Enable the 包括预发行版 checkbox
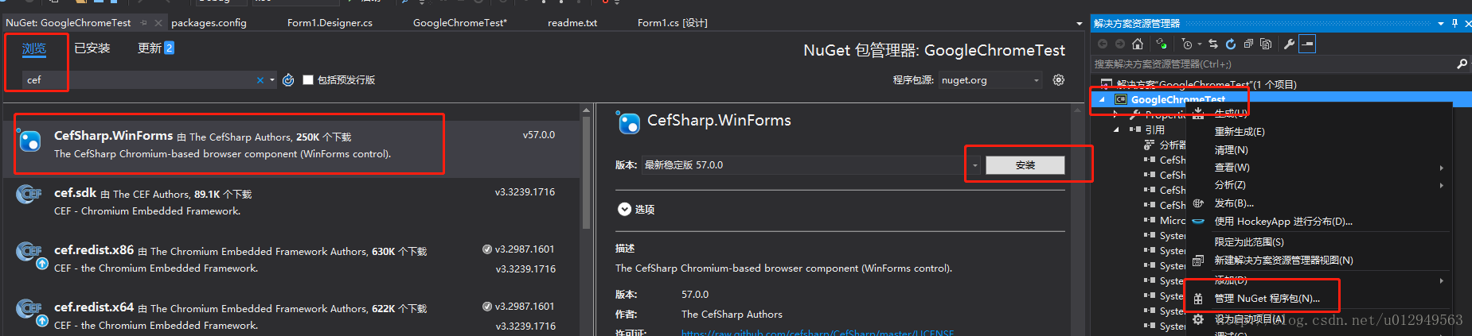 coord(307,79)
